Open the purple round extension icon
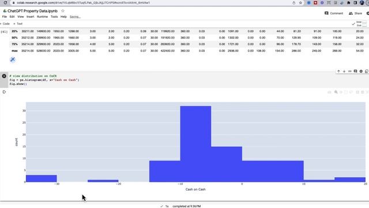The width and height of the screenshot is (369, 208). pyautogui.click(x=322, y=3)
